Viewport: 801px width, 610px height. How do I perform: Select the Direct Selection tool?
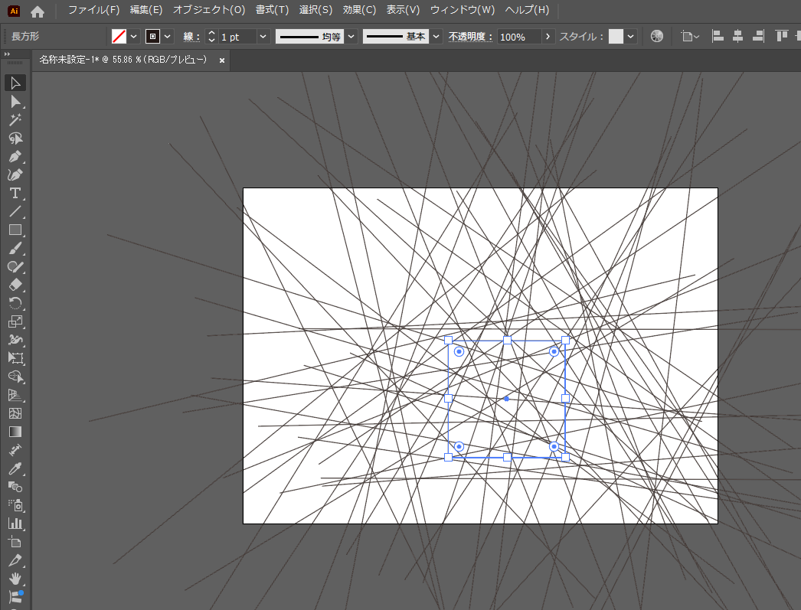15,101
